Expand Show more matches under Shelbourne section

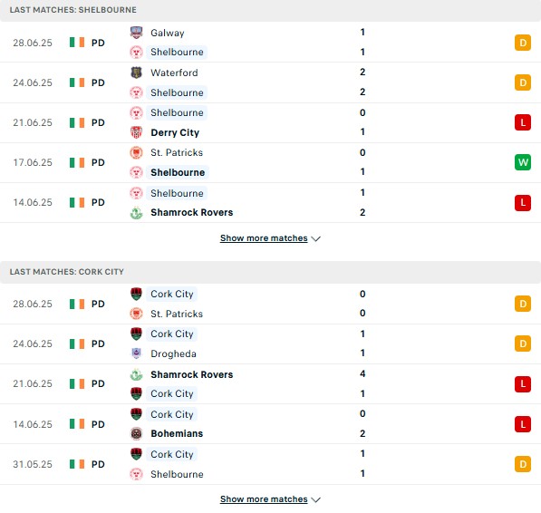point(264,238)
